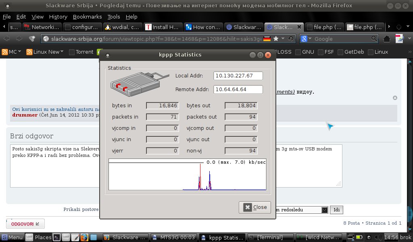The width and height of the screenshot is (413, 242).
Task: Open the MC bookmark folder dropdown
Action: [12, 52]
